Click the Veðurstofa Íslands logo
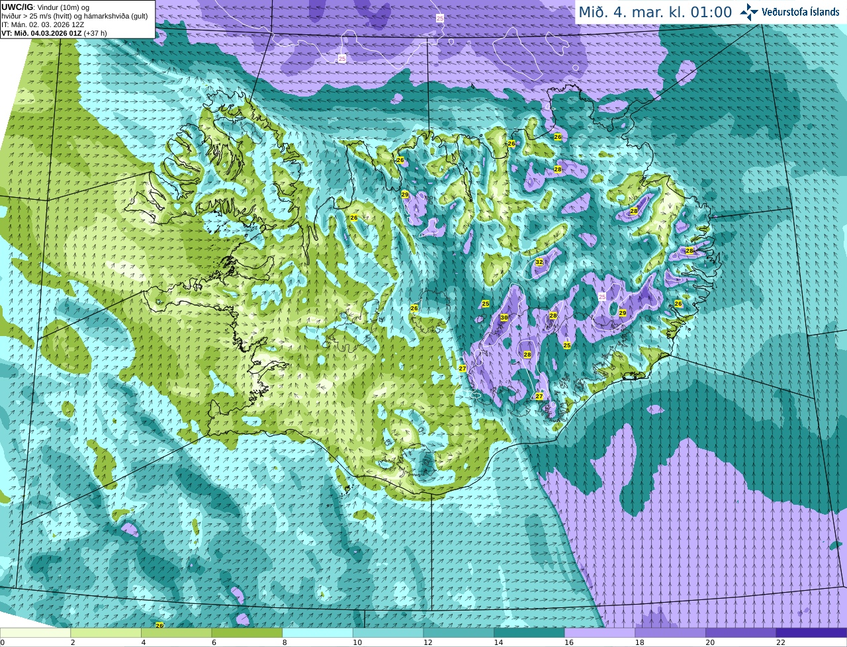The width and height of the screenshot is (847, 647). point(790,12)
